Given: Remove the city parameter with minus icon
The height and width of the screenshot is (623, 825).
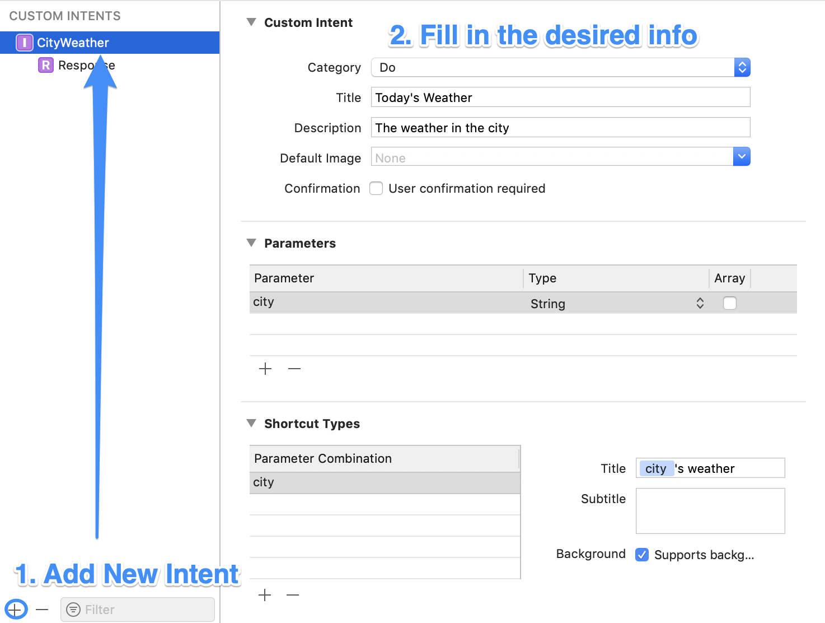Looking at the screenshot, I should (x=294, y=369).
